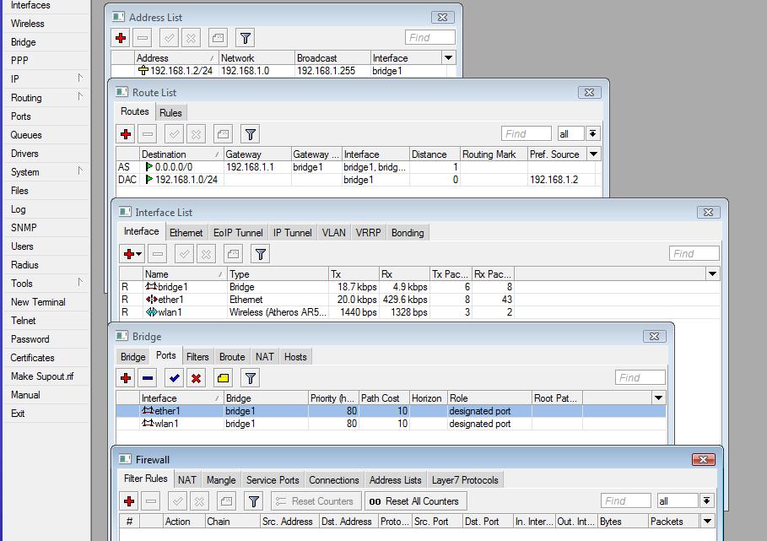Click Reset All Counters button
767x541 pixels.
point(416,501)
